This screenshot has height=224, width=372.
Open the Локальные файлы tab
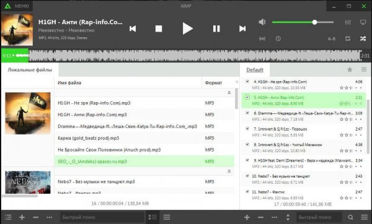pyautogui.click(x=30, y=70)
